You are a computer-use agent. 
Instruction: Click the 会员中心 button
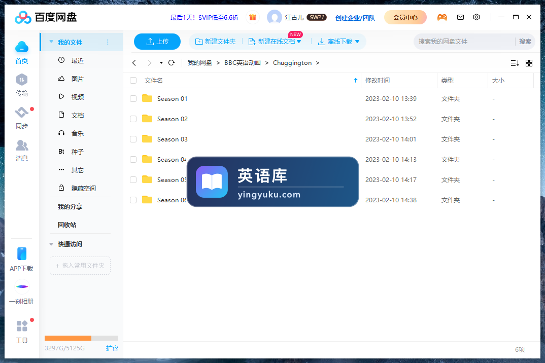pos(405,17)
